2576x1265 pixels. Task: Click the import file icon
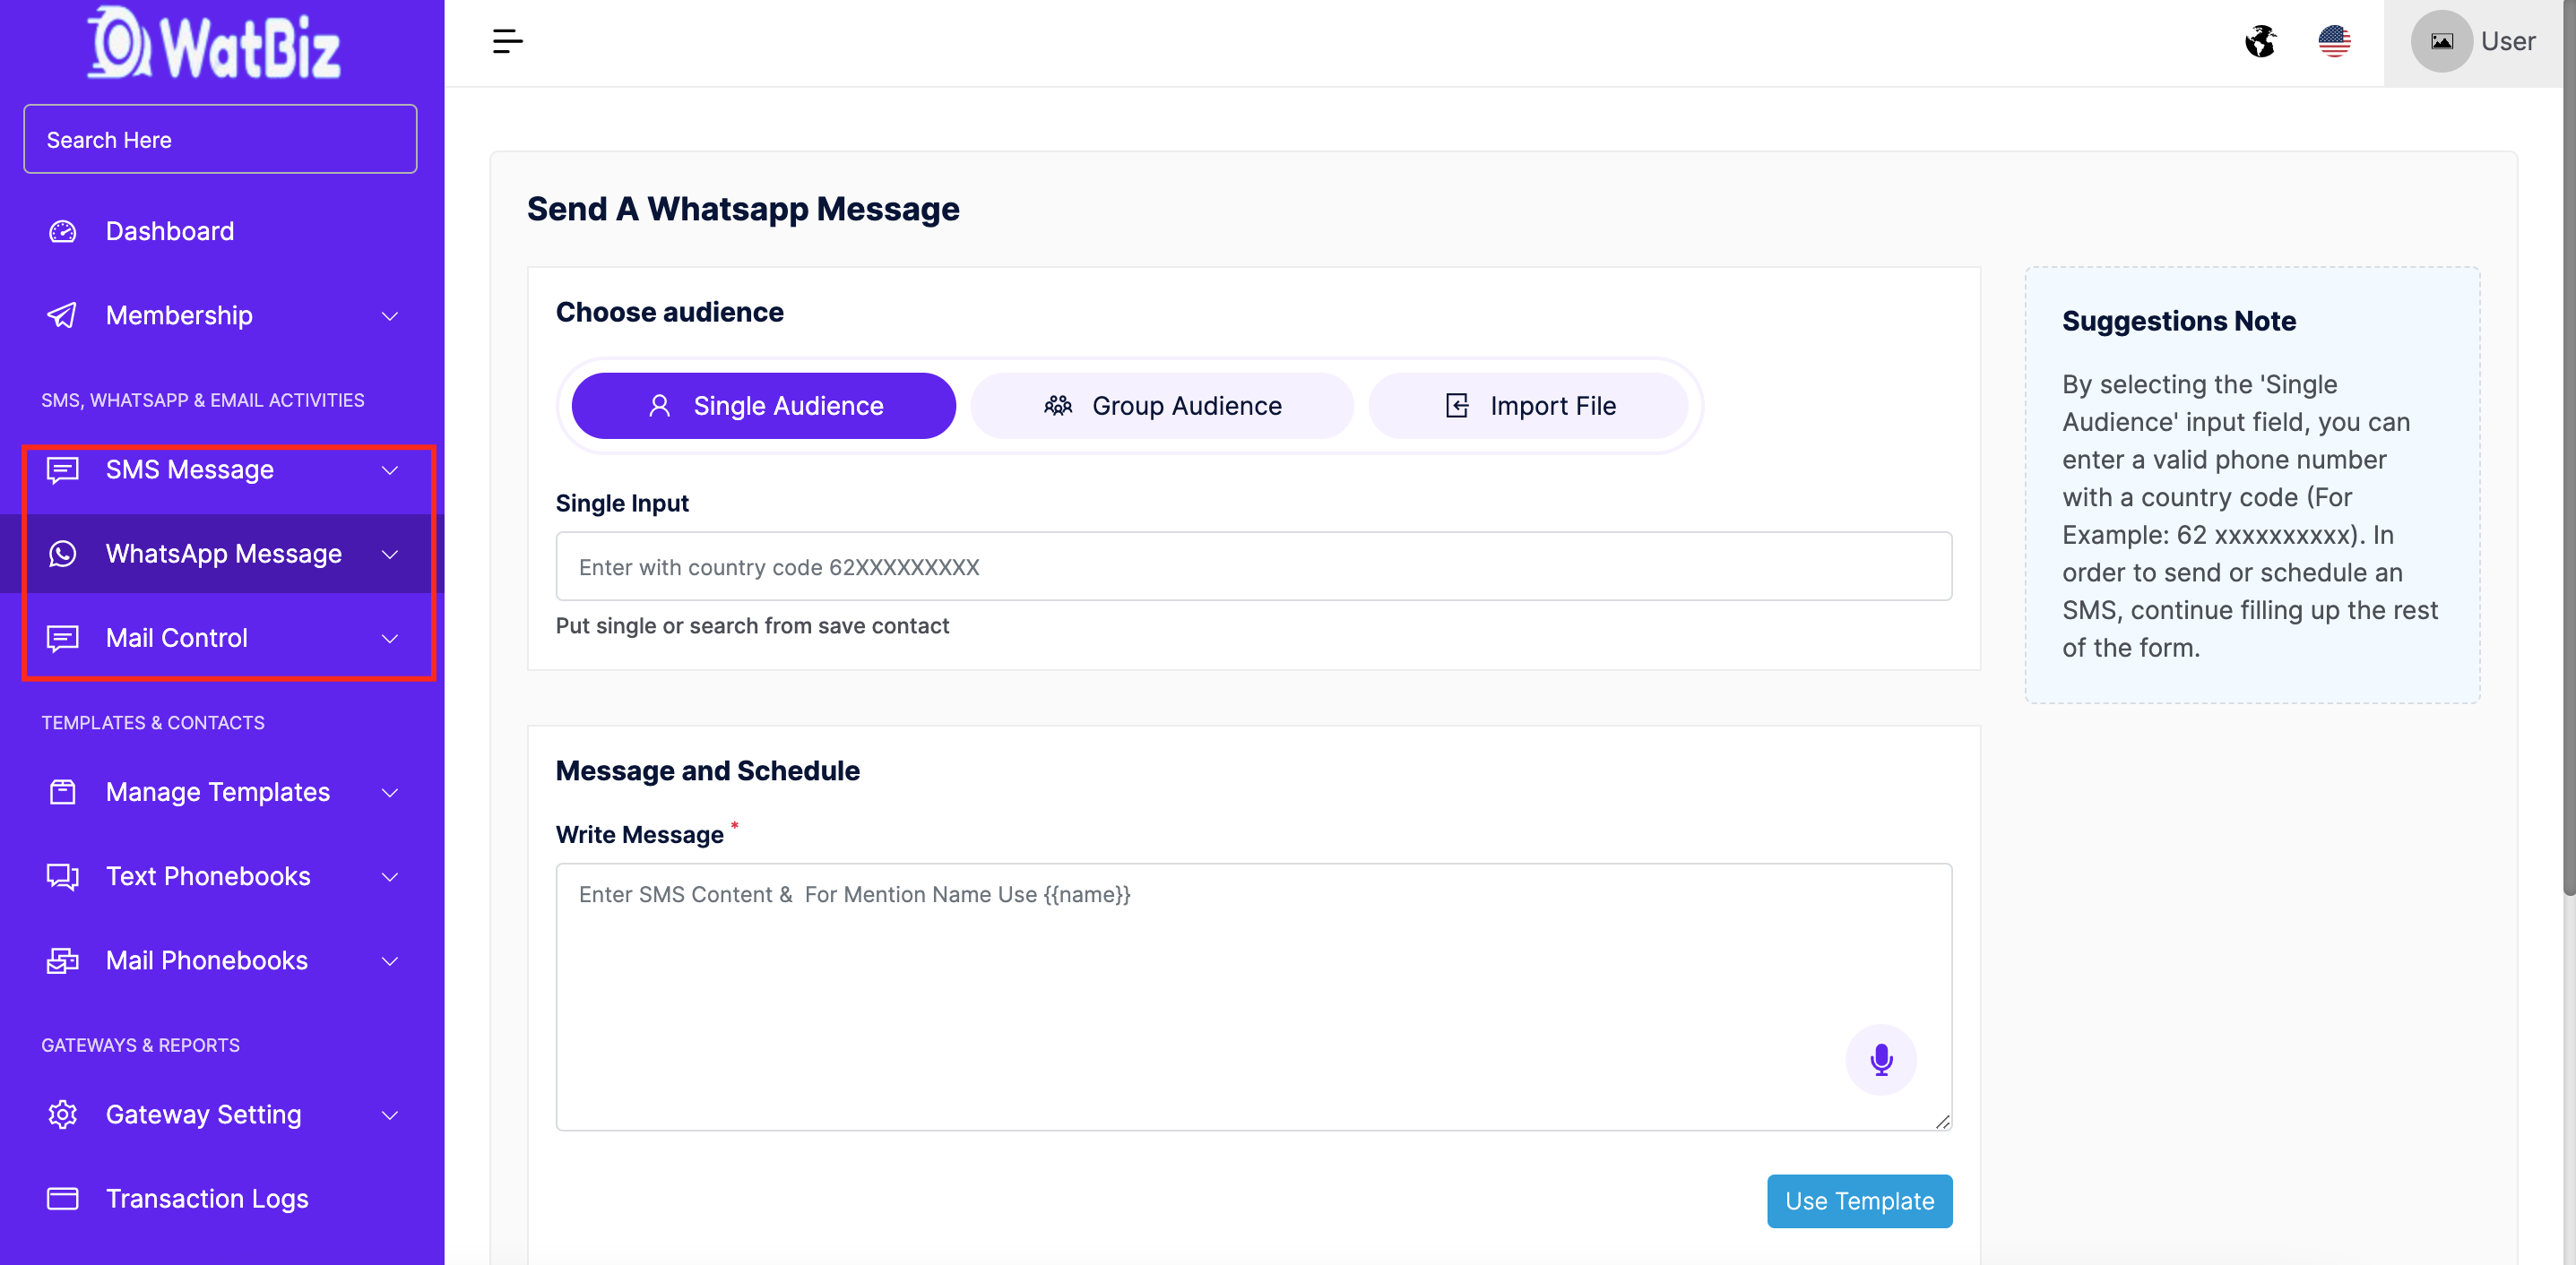(x=1457, y=406)
